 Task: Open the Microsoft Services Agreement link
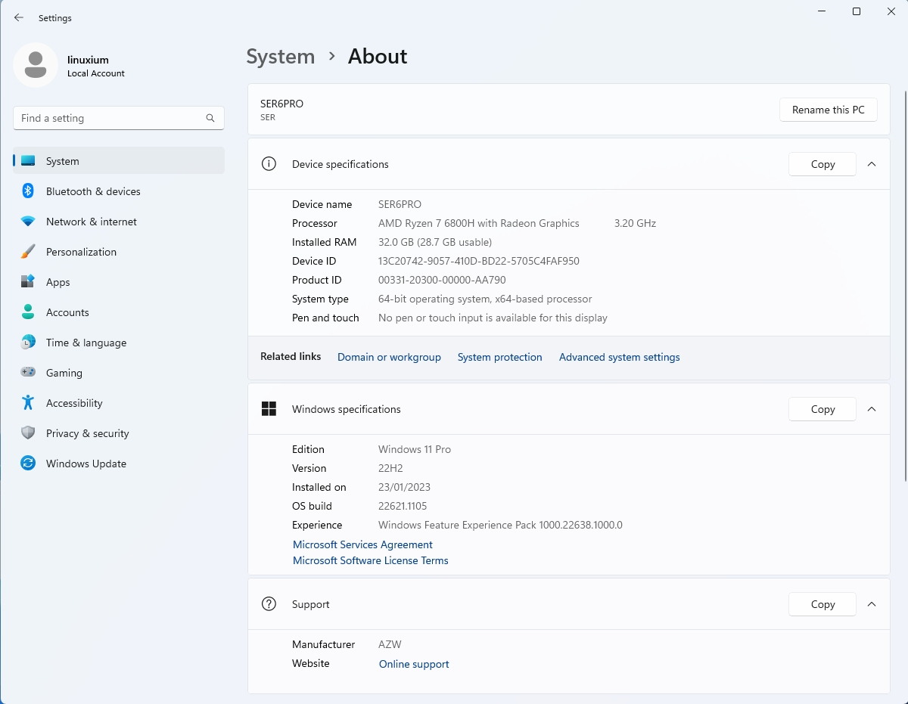point(362,544)
